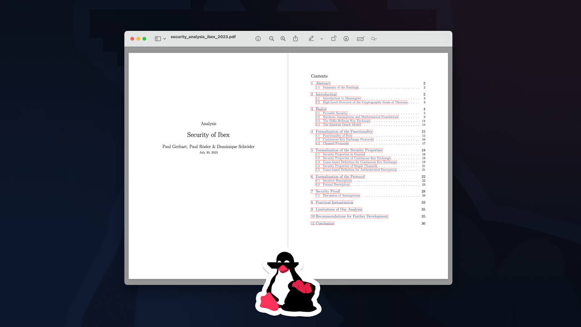Click the zoom in magnifier

[283, 39]
